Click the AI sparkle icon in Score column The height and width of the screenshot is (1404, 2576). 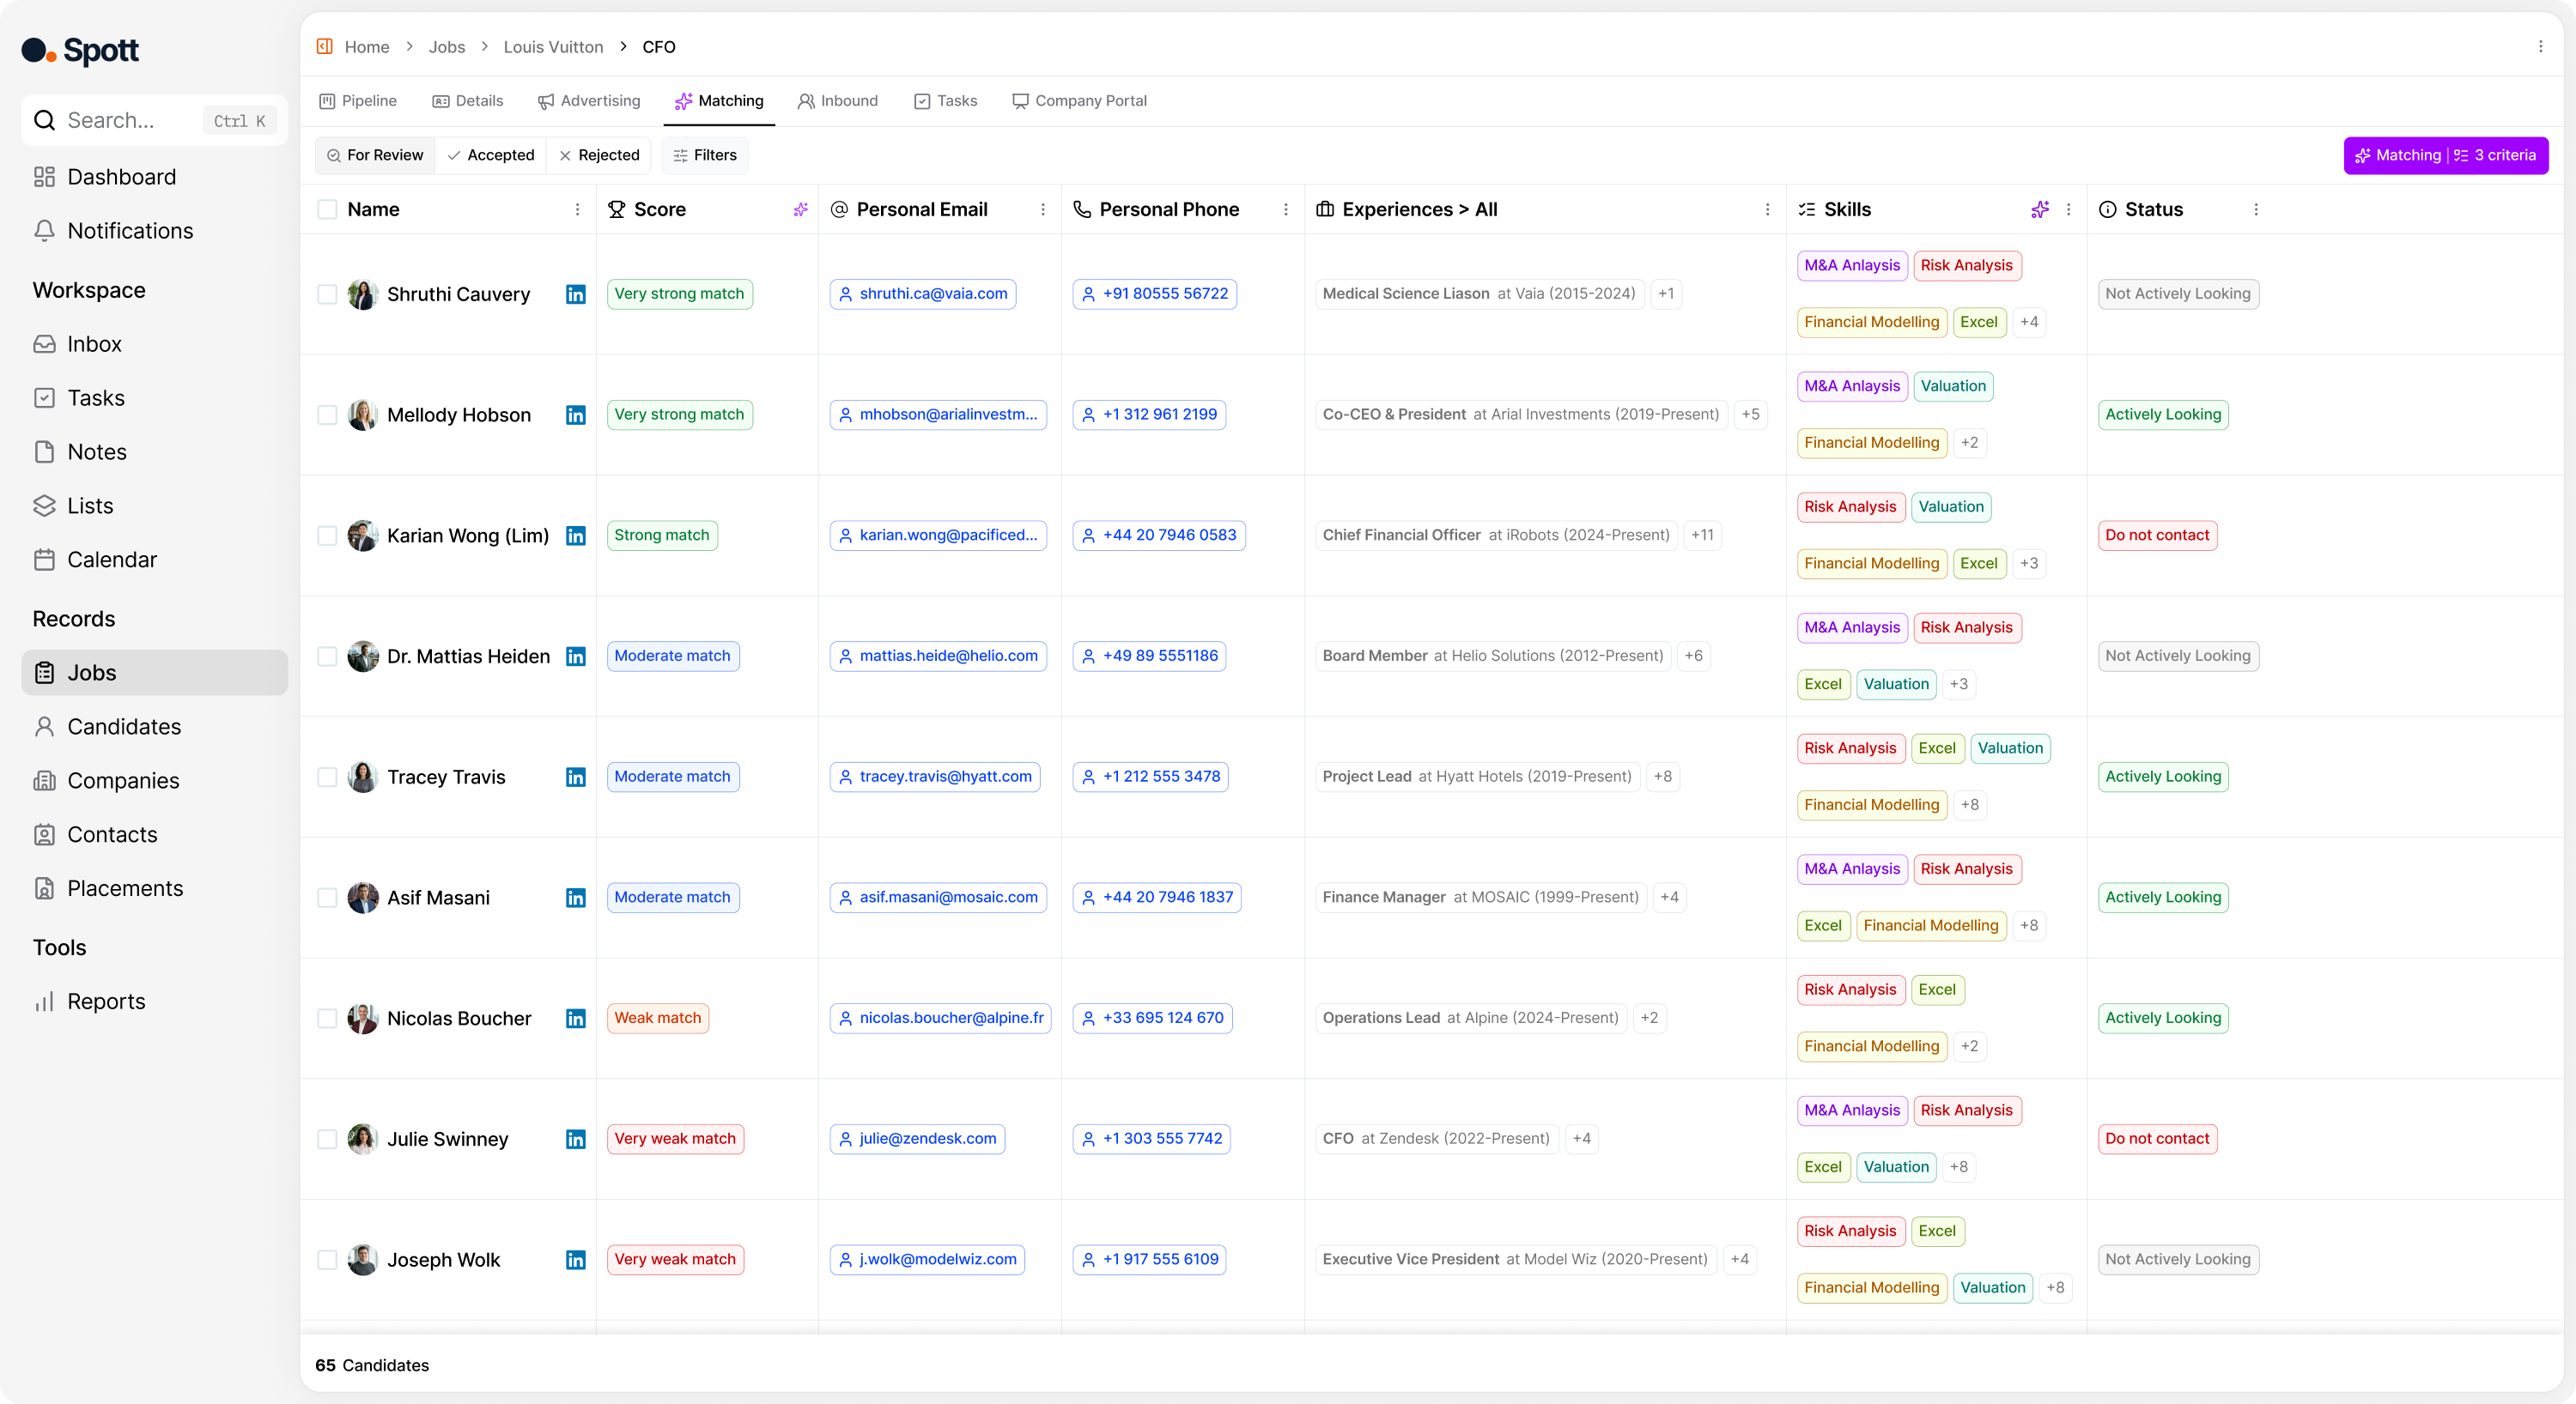tap(800, 210)
